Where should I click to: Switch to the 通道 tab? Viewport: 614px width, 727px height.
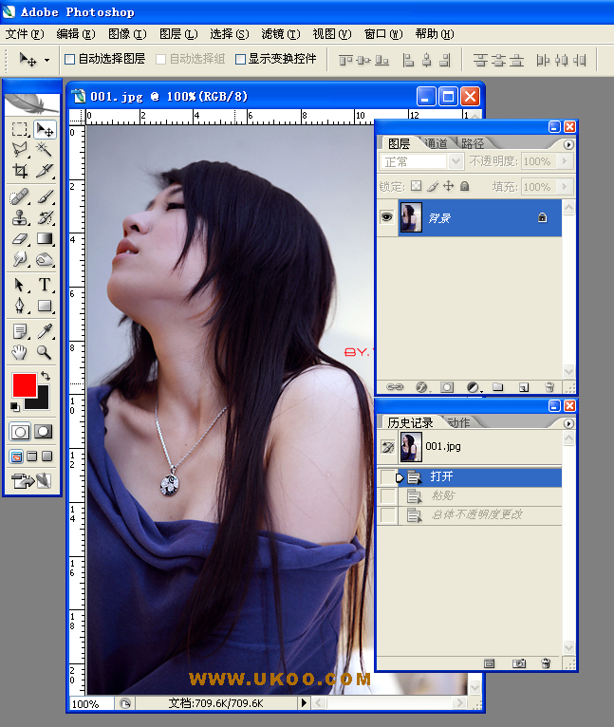[436, 144]
